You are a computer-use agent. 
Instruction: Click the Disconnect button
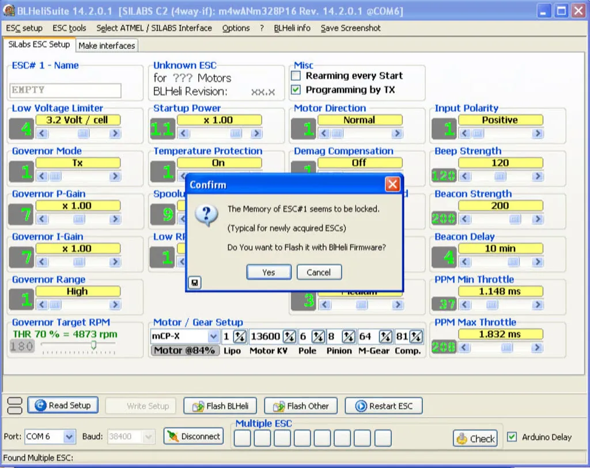193,436
